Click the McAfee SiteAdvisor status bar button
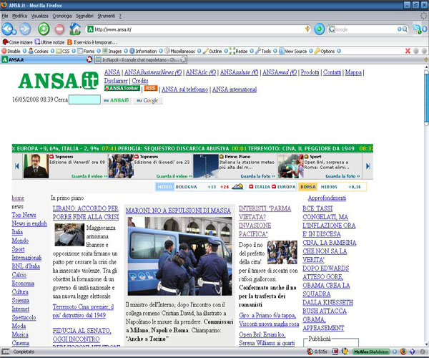 pyautogui.click(x=371, y=352)
